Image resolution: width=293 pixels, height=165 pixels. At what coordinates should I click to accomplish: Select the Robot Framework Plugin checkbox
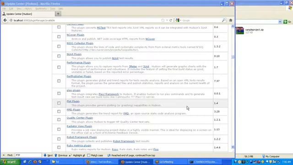[59, 139]
